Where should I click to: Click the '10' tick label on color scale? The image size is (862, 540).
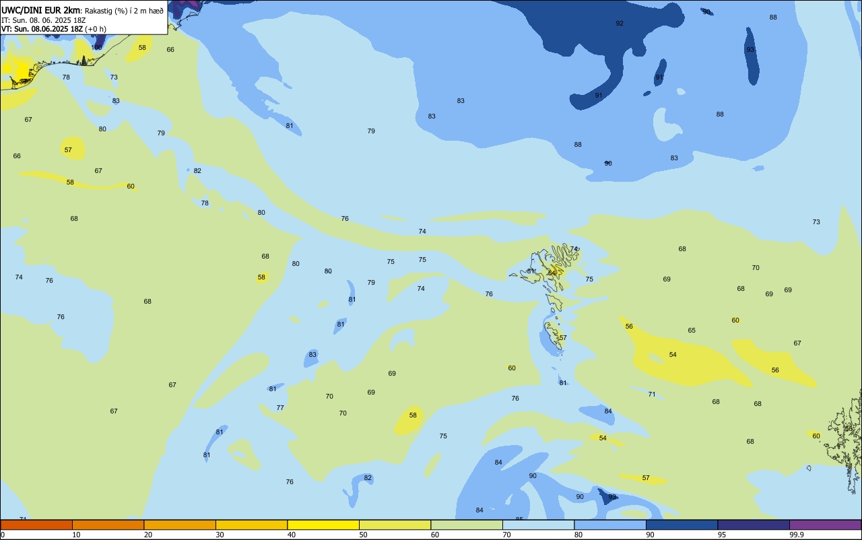pyautogui.click(x=76, y=535)
